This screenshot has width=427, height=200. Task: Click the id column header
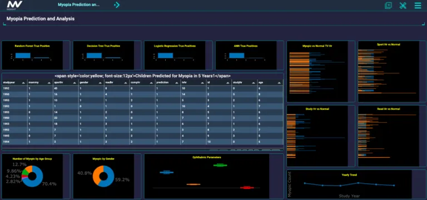219,82
